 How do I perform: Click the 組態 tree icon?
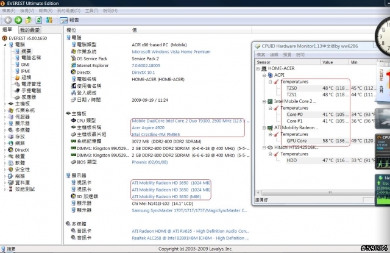(11, 176)
